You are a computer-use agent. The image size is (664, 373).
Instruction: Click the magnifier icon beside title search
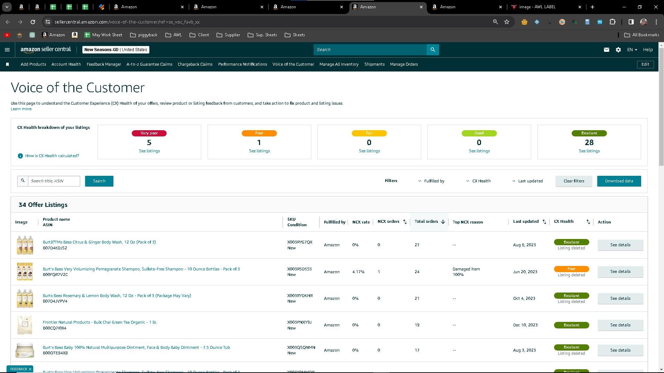pyautogui.click(x=23, y=181)
